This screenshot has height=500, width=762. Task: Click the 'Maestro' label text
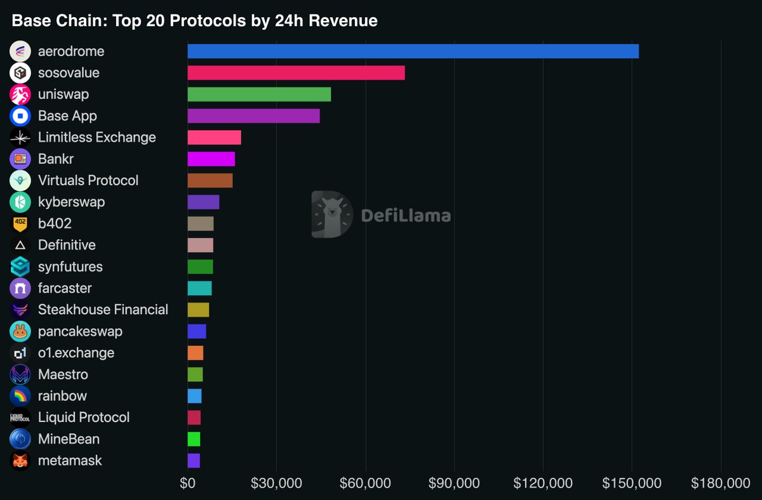(x=63, y=375)
